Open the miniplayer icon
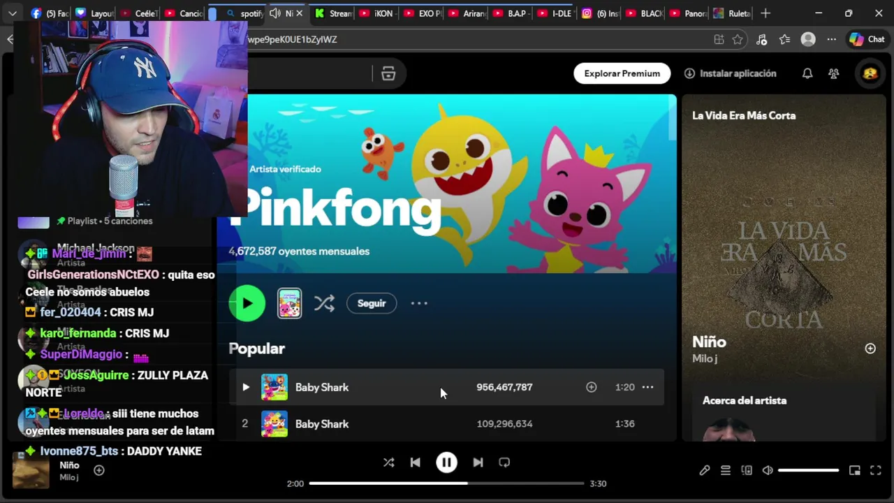 (x=854, y=470)
